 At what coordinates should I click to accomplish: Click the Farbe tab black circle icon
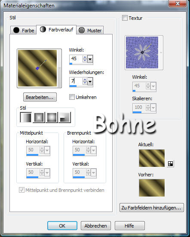pos(16,30)
